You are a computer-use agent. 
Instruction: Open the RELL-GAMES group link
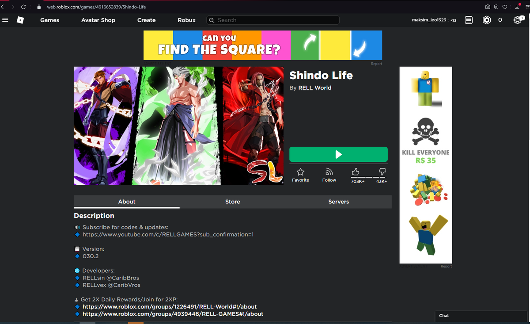(173, 314)
